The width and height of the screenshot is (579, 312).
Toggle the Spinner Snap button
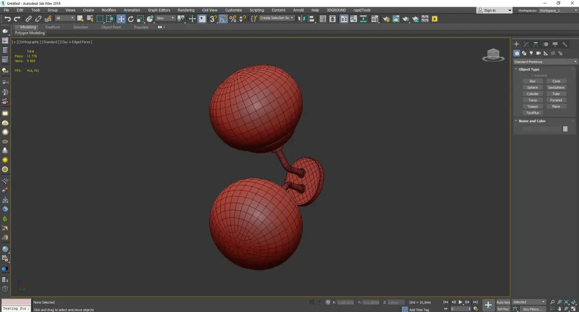click(242, 19)
